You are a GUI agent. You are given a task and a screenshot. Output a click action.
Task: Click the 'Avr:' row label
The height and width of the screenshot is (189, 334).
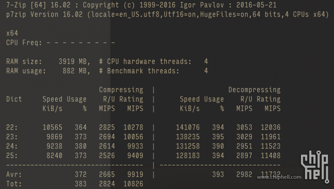coord(14,174)
